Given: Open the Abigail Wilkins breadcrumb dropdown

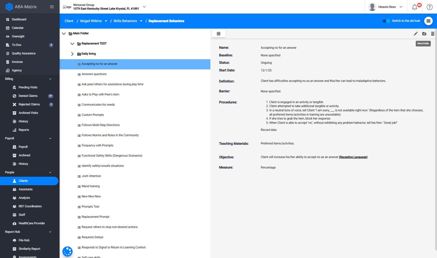Looking at the screenshot, I should point(106,21).
